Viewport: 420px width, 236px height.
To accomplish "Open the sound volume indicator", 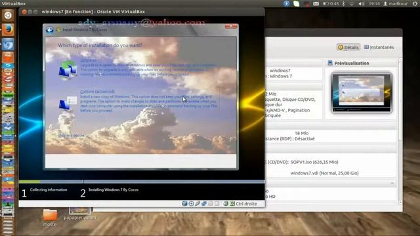I will coord(361,3).
